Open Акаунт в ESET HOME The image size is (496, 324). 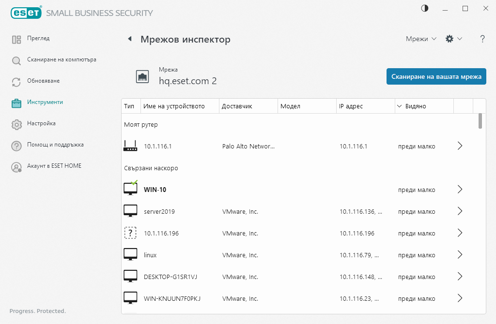(54, 166)
